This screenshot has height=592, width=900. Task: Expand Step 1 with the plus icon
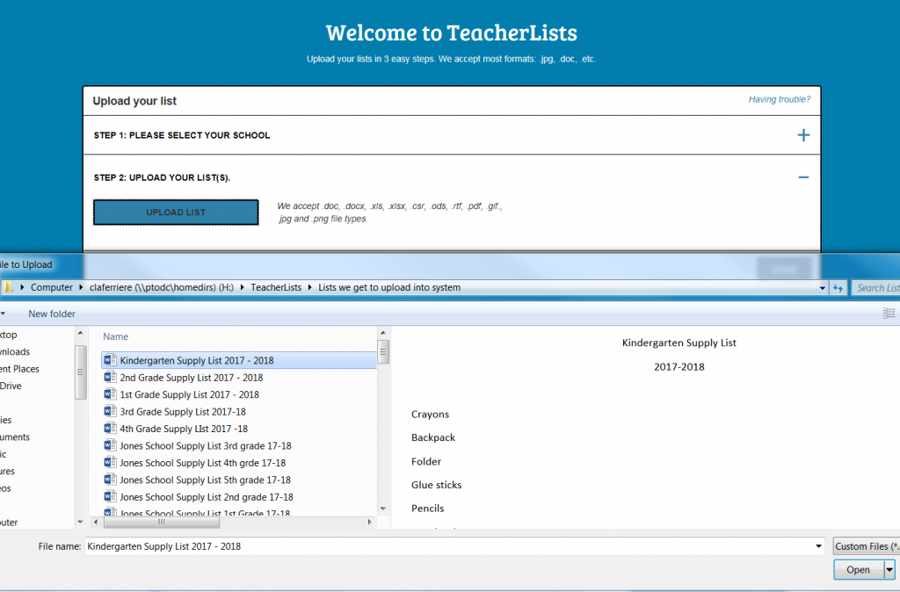[803, 135]
